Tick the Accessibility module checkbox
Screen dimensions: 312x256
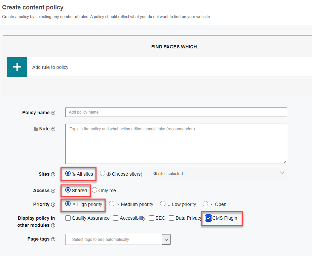tap(116, 218)
